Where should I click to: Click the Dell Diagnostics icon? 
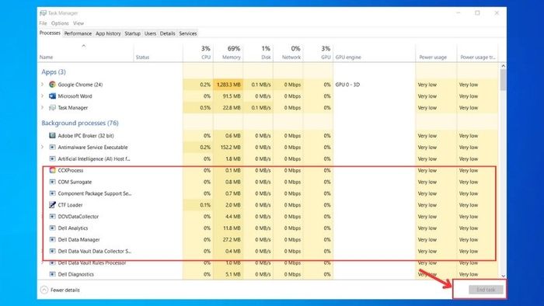tap(52, 274)
